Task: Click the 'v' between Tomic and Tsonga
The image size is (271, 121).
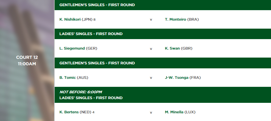Action: pos(151,78)
